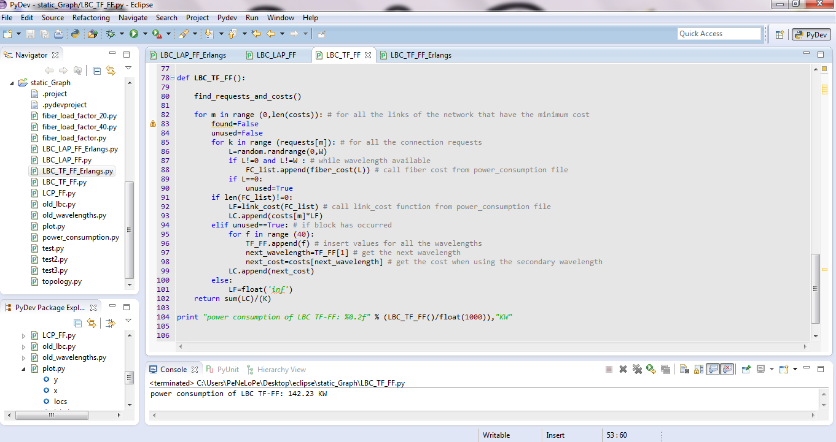Clear the Console output icon
836x442 pixels.
coord(684,369)
